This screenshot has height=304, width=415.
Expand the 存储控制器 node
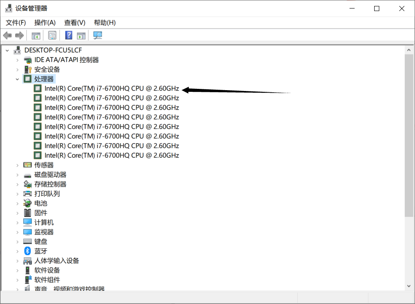(x=17, y=185)
